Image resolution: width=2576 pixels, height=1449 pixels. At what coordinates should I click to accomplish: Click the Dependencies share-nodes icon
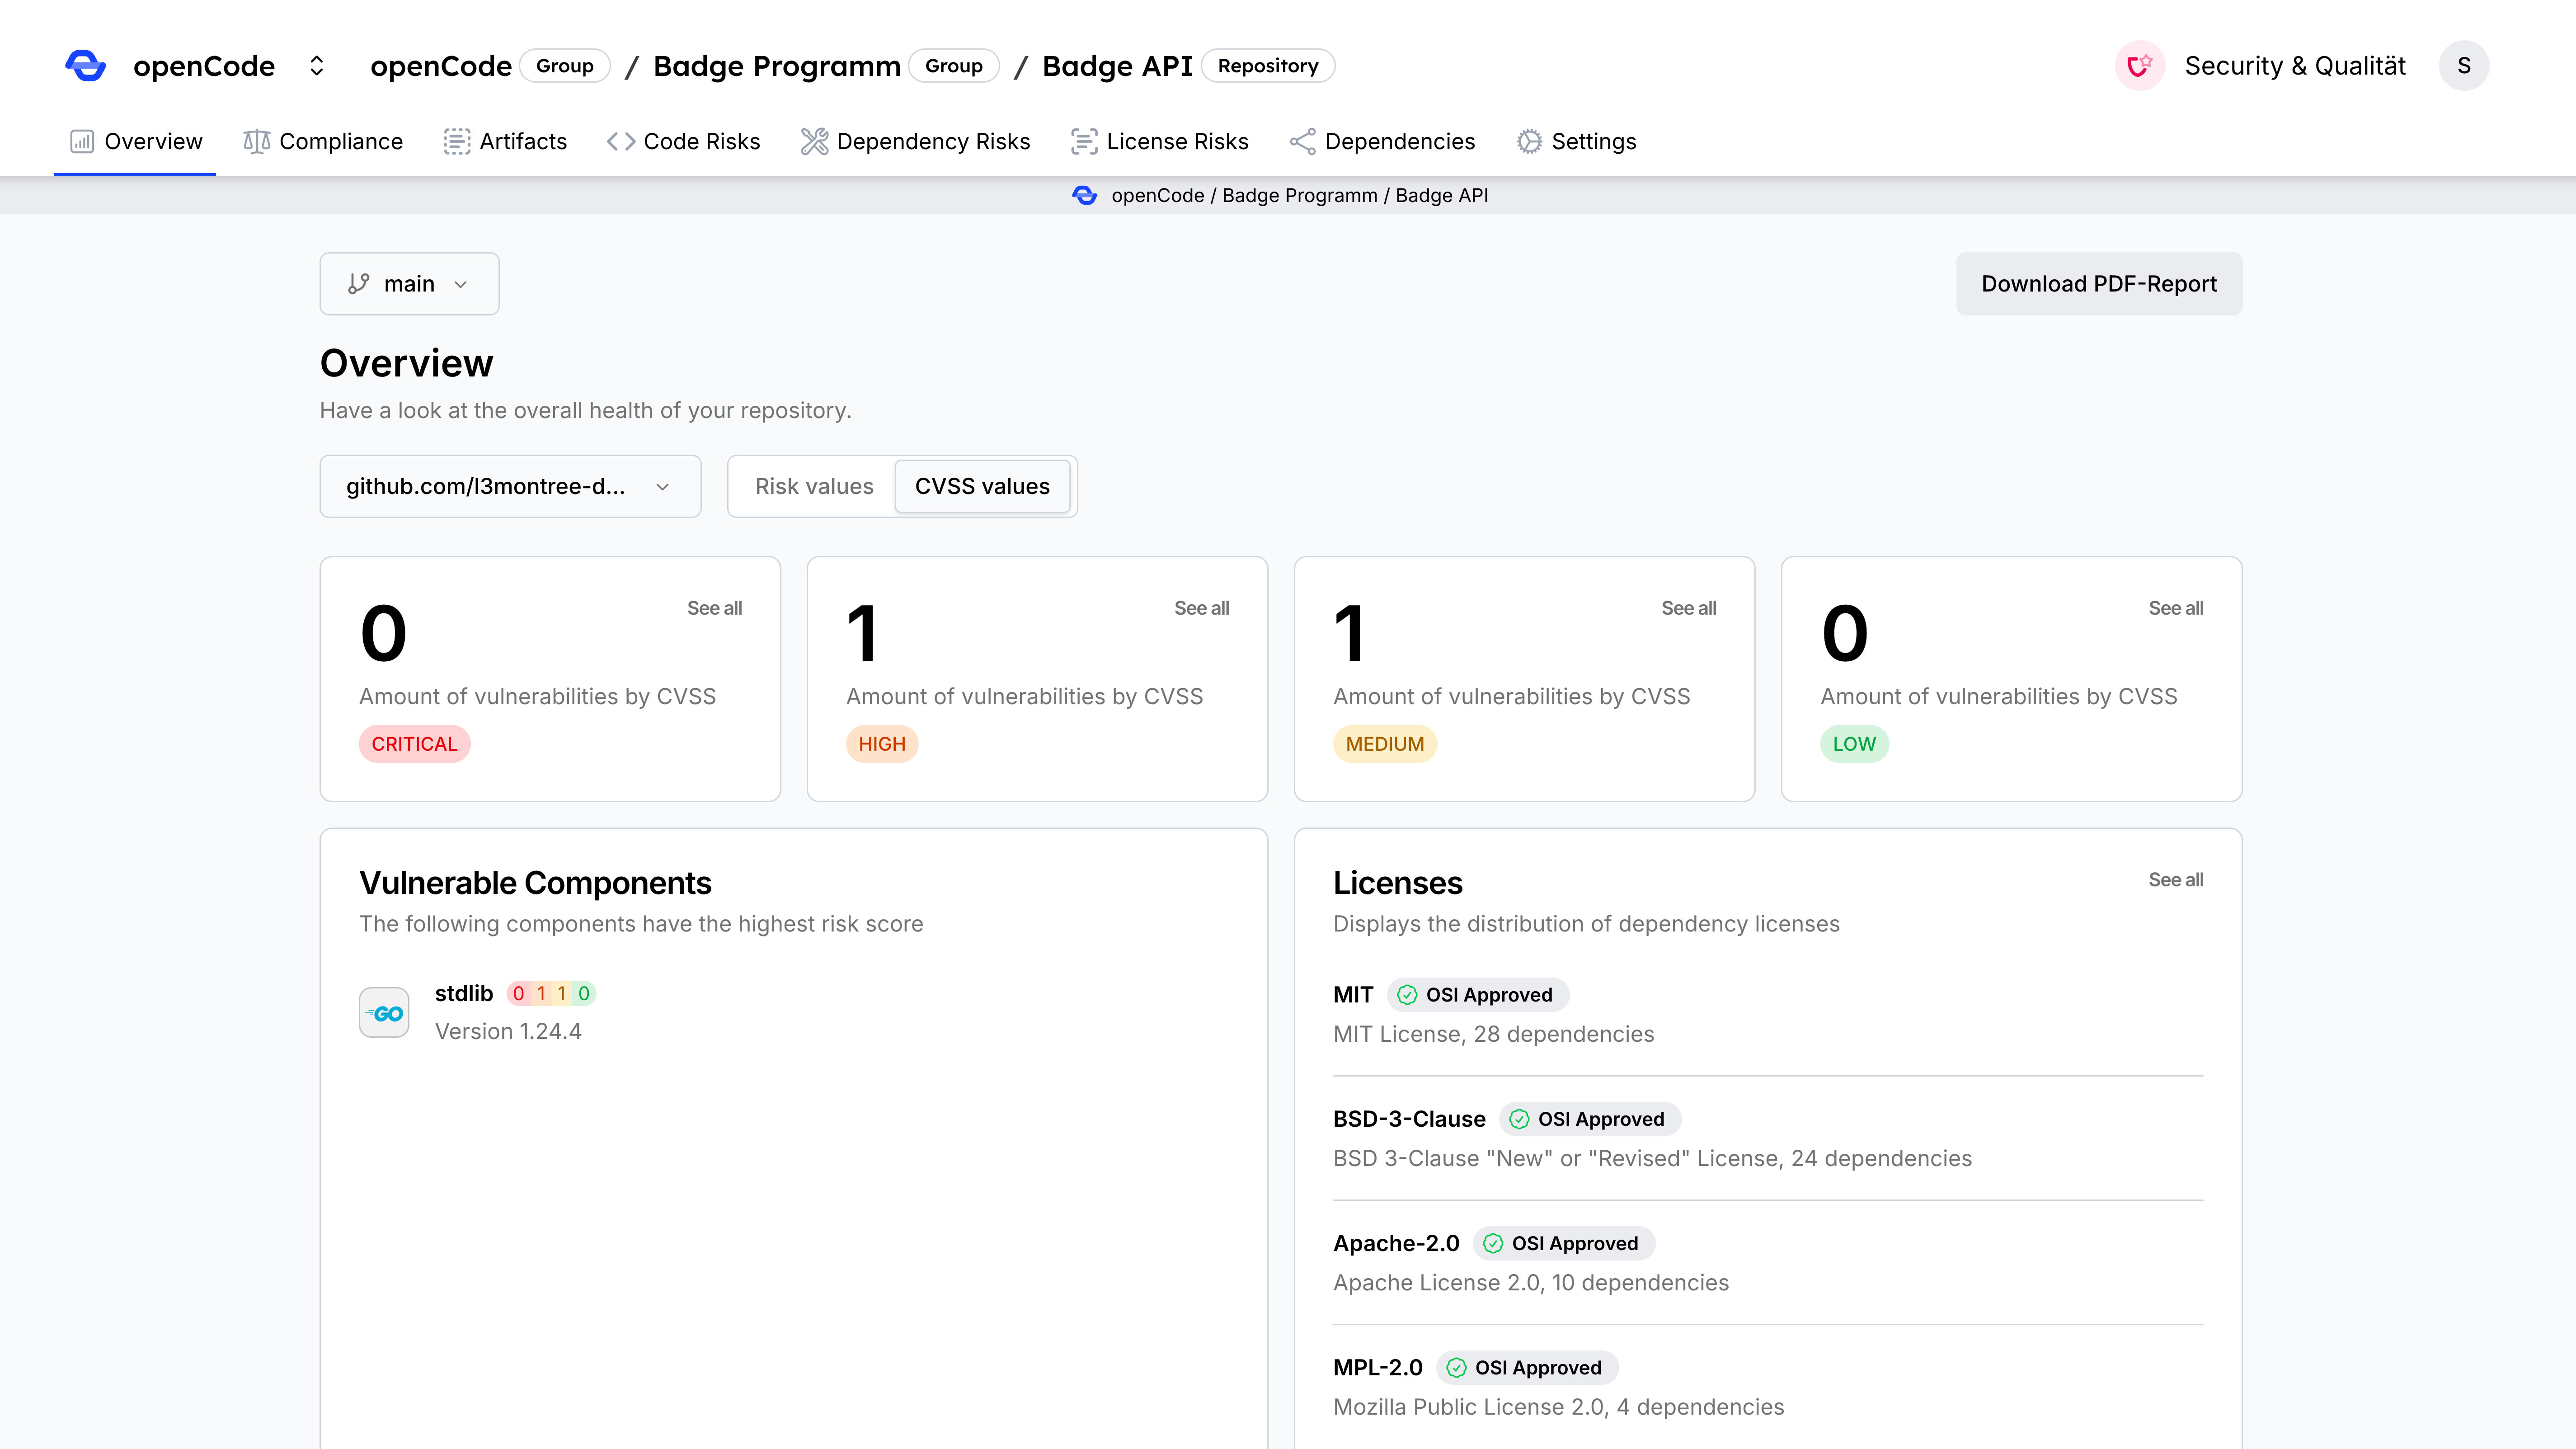[x=1303, y=142]
